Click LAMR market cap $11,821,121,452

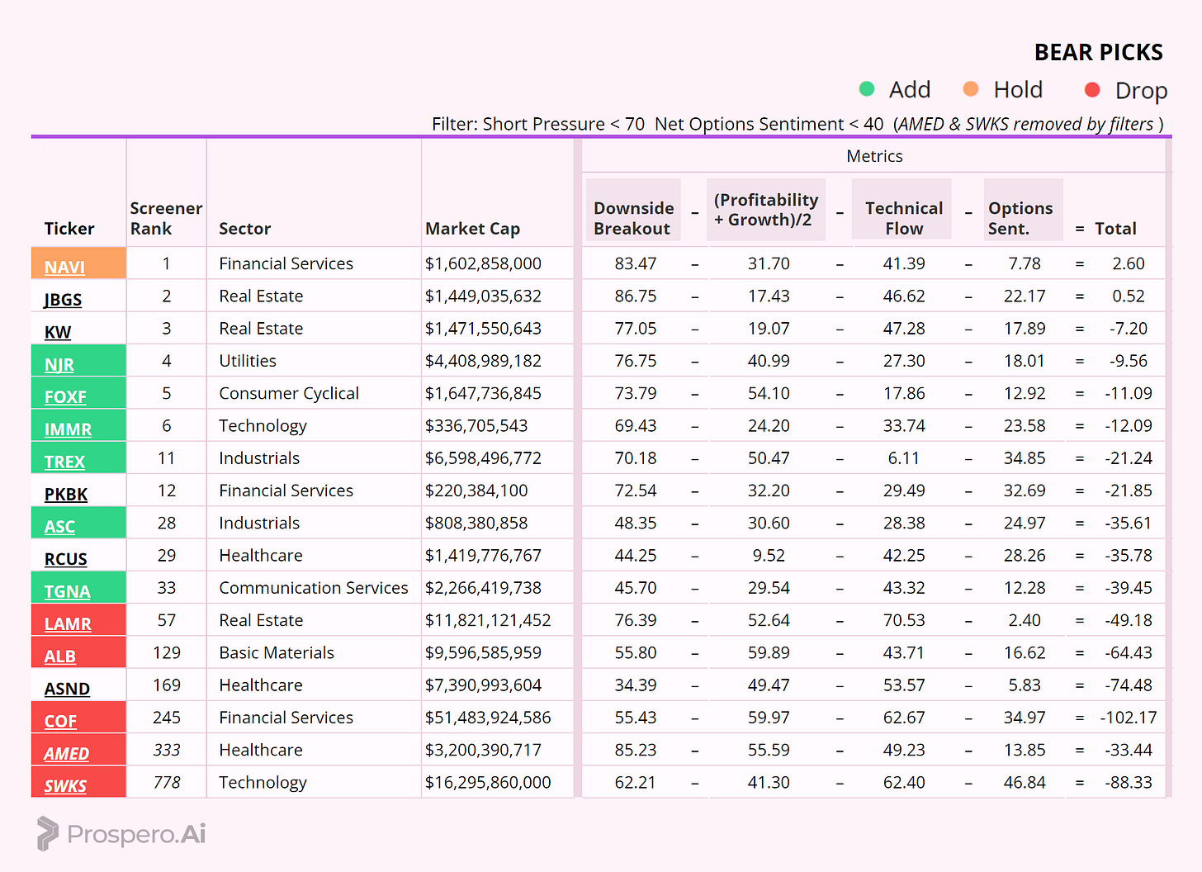pos(488,620)
